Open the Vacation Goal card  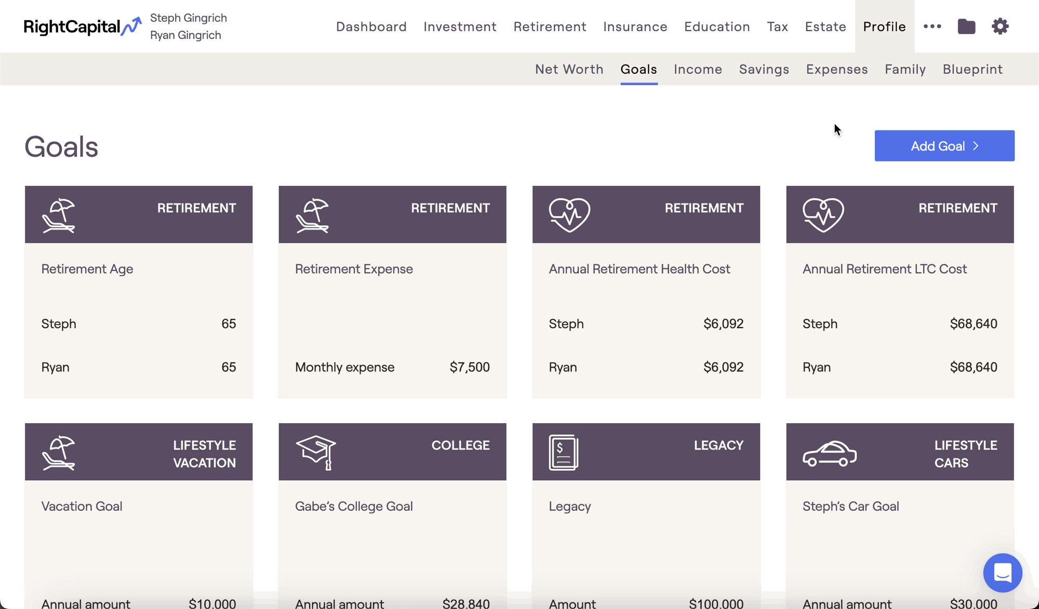139,516
